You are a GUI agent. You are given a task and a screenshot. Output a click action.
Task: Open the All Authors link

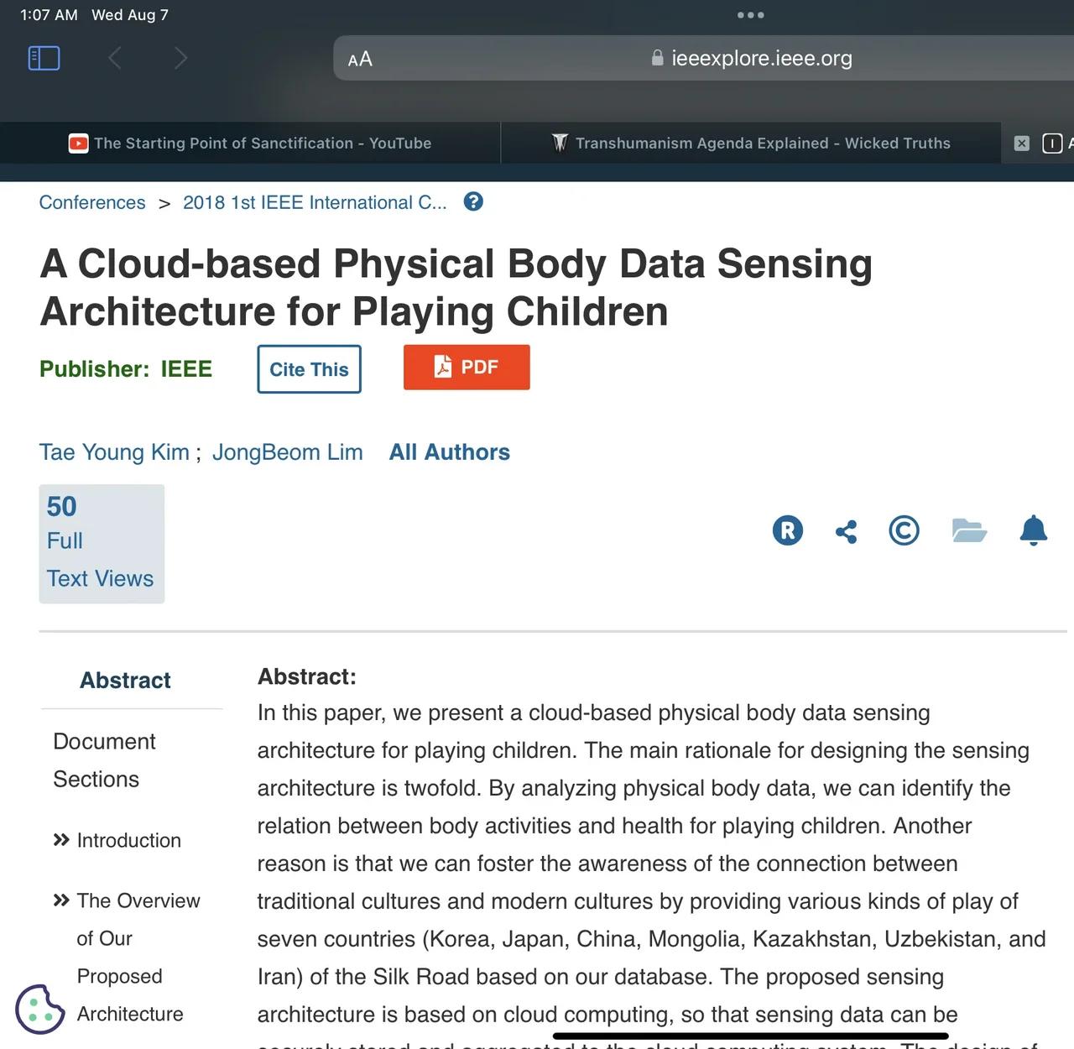(449, 451)
